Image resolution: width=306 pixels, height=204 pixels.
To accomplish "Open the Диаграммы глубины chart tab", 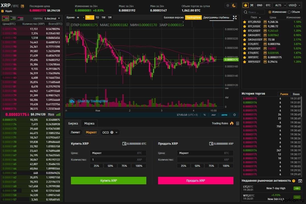I will (x=216, y=18).
